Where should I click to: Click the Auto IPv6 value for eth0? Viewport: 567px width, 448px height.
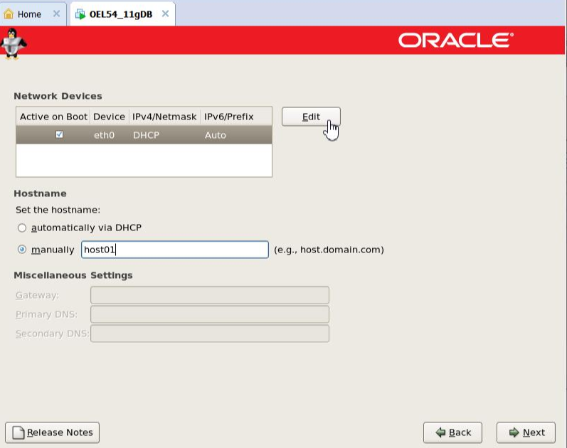[x=216, y=135]
